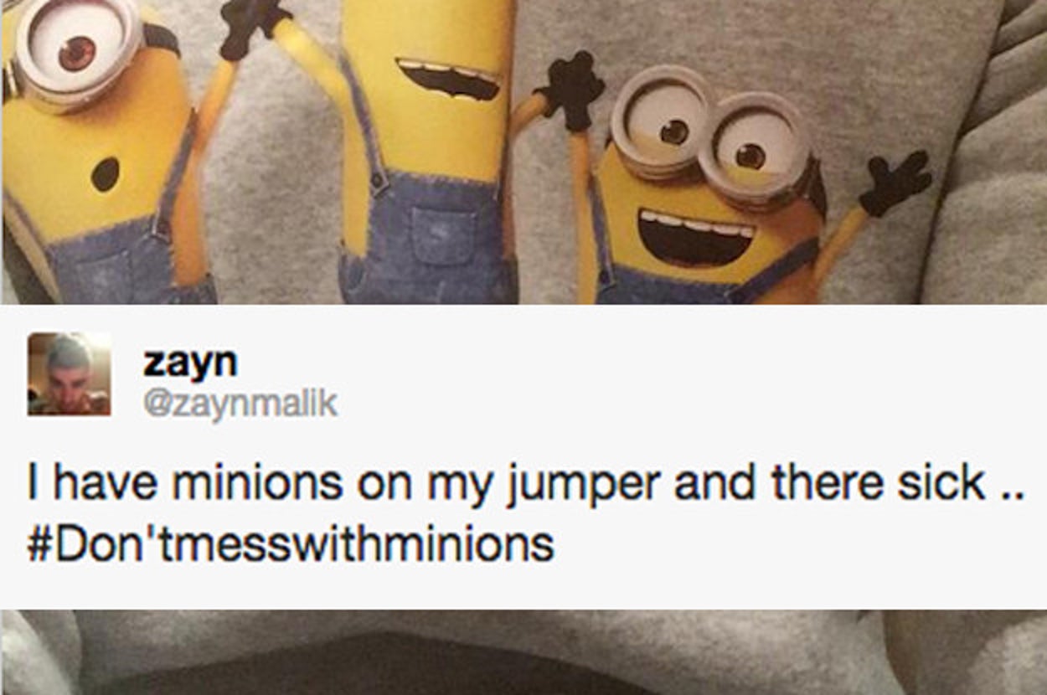Click the left minion's small round mouth

pyautogui.click(x=105, y=174)
